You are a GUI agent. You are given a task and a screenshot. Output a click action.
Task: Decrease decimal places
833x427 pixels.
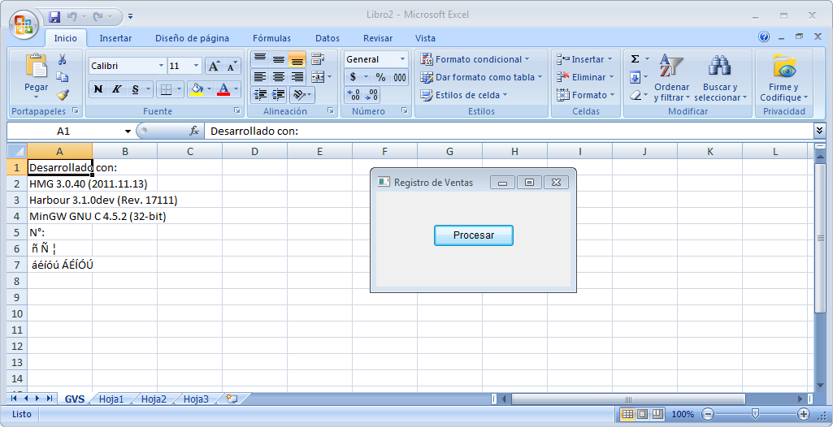pyautogui.click(x=372, y=95)
